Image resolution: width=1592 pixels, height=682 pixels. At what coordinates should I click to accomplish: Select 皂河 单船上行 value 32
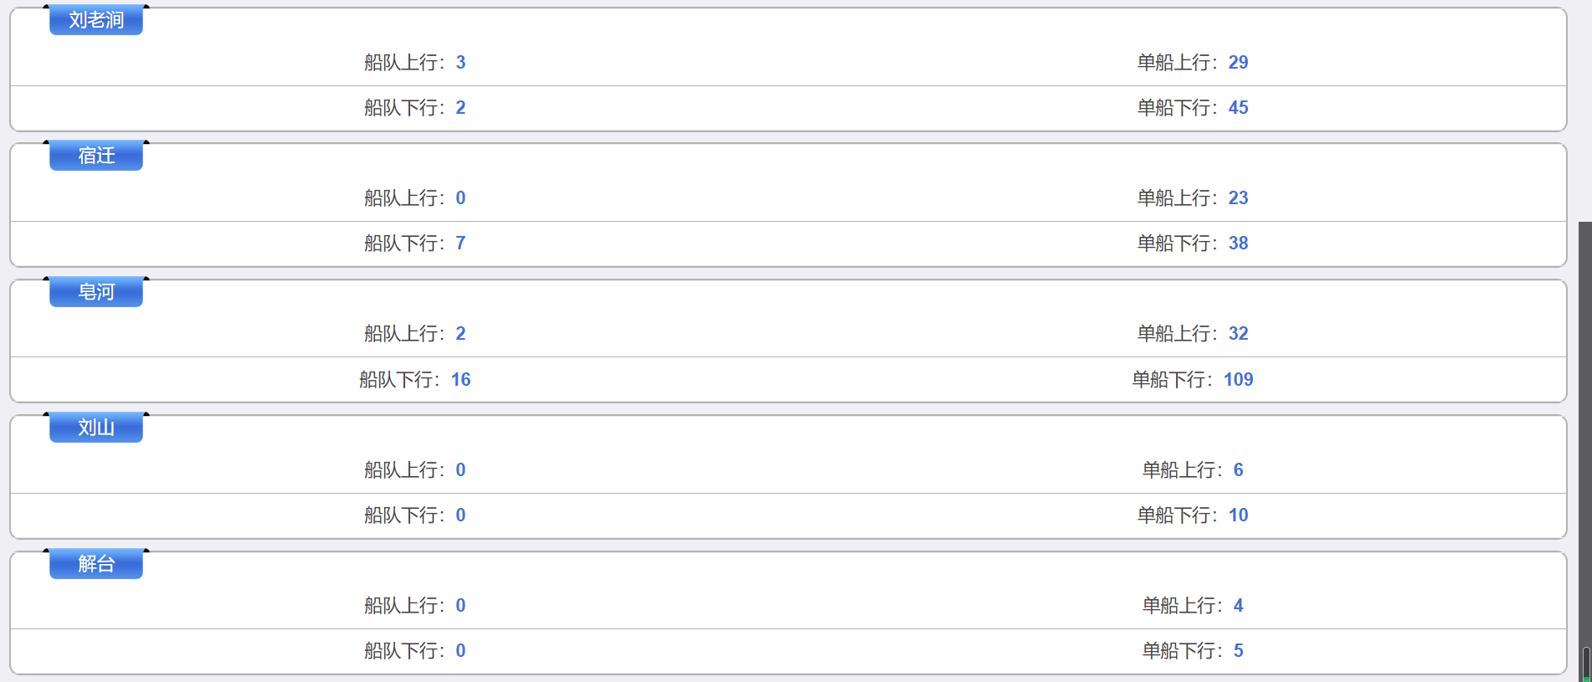point(1238,334)
